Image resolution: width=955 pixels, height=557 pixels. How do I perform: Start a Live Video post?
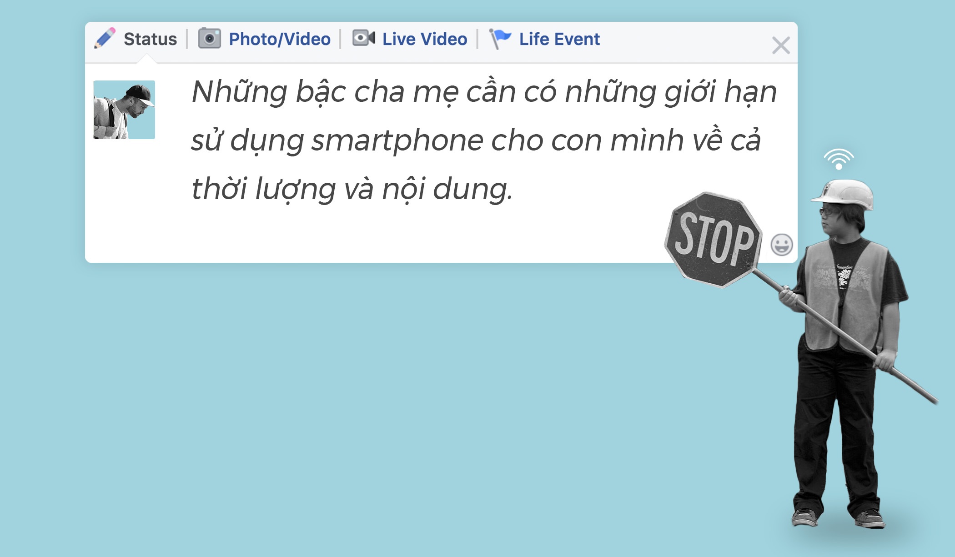(x=424, y=39)
